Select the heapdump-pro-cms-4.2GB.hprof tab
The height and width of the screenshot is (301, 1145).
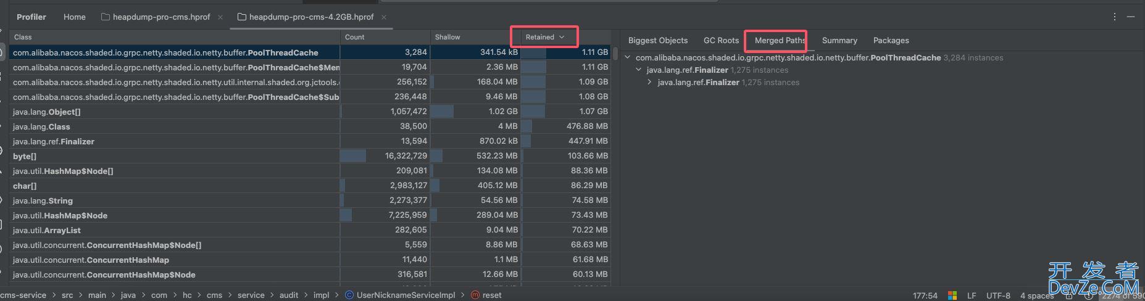311,17
